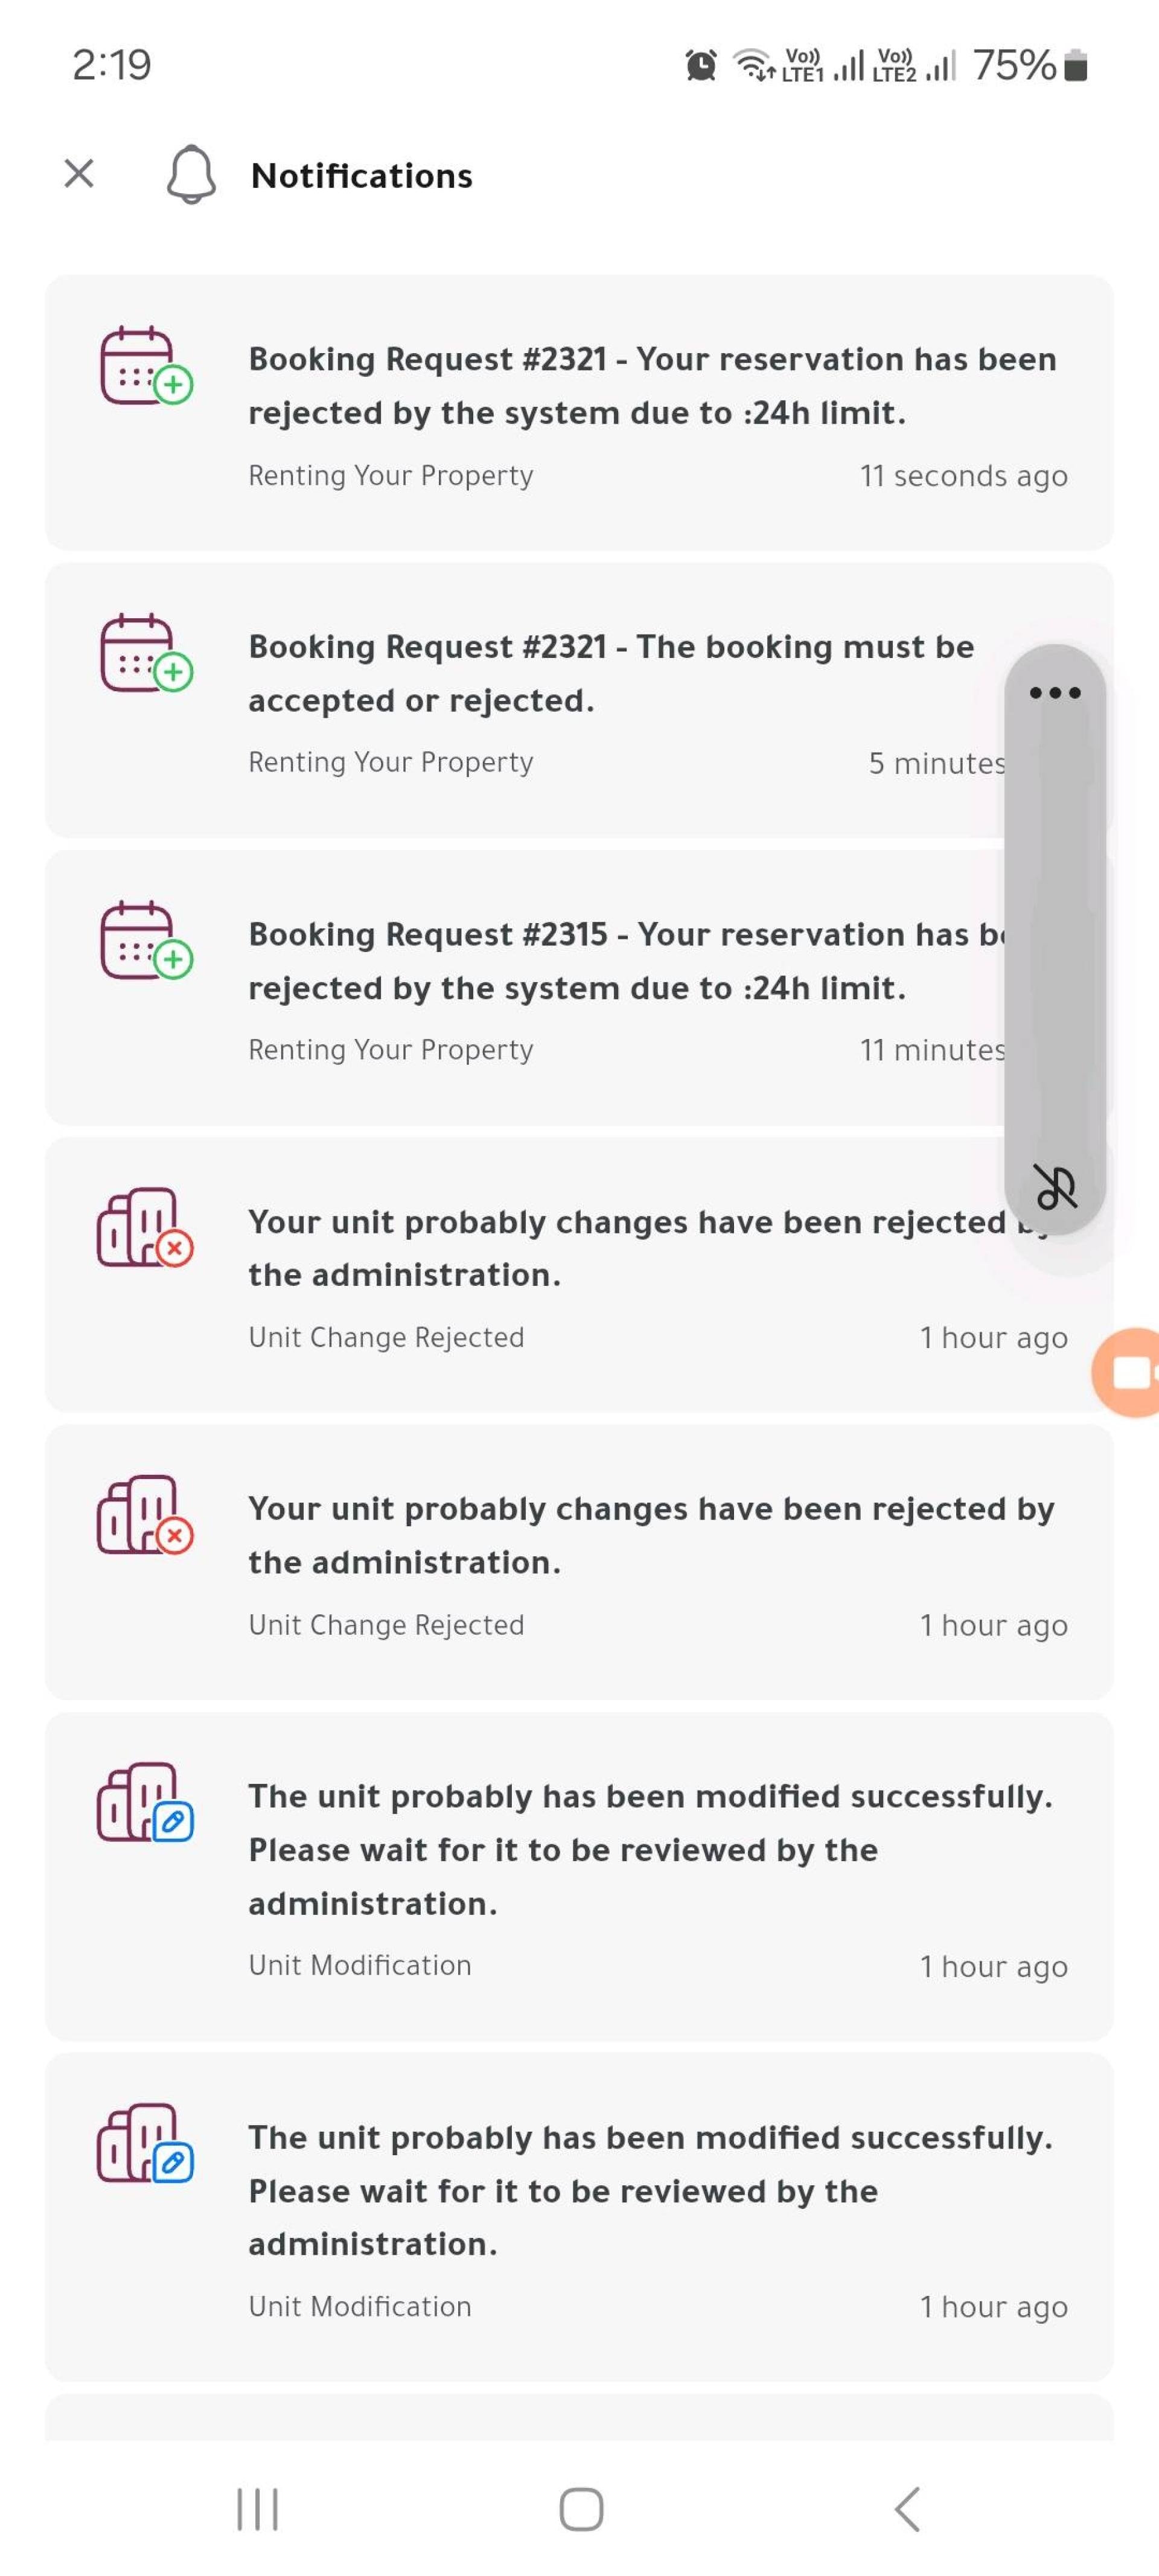Image resolution: width=1159 pixels, height=2576 pixels.
Task: Tap calendar icon of first #2321 rejected notification
Action: pyautogui.click(x=146, y=366)
